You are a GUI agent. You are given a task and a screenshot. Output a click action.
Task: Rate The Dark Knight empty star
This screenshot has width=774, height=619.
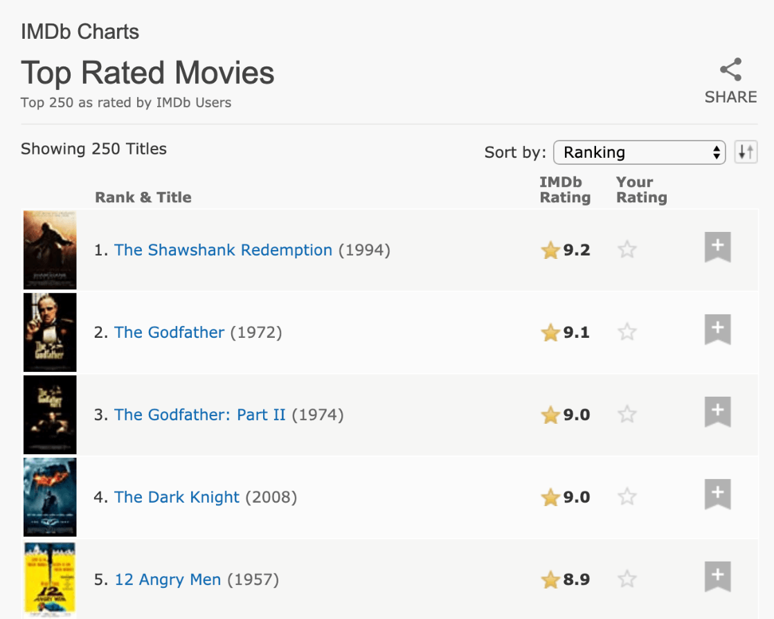(x=627, y=496)
